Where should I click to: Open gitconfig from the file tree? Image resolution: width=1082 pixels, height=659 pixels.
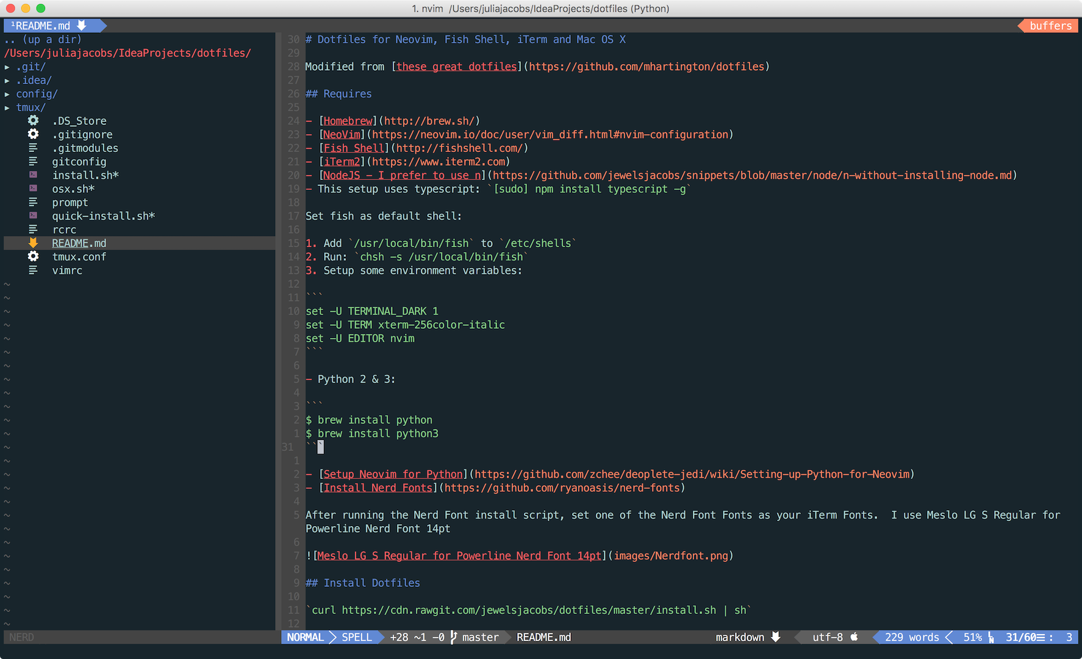pyautogui.click(x=79, y=162)
